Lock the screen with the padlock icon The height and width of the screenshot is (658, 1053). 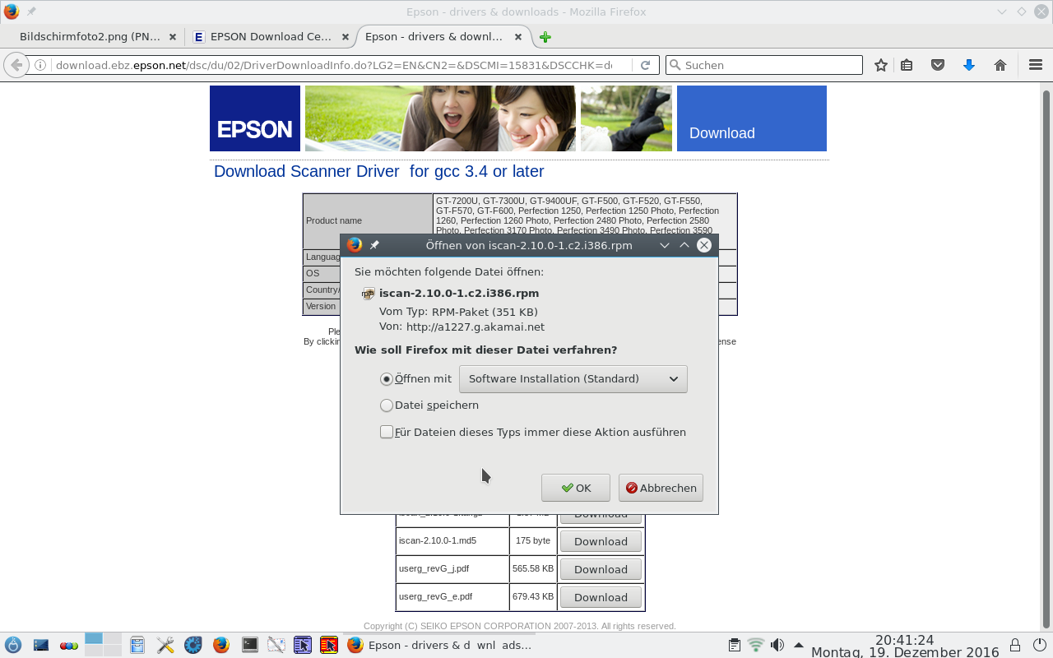(x=1015, y=645)
